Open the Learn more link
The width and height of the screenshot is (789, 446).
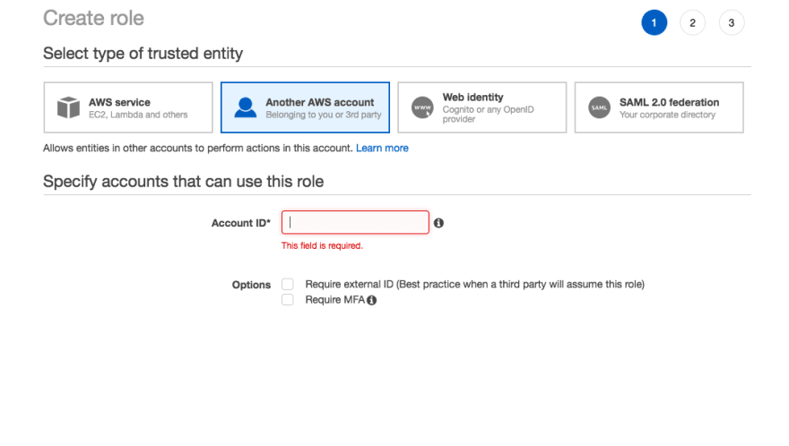pos(382,149)
